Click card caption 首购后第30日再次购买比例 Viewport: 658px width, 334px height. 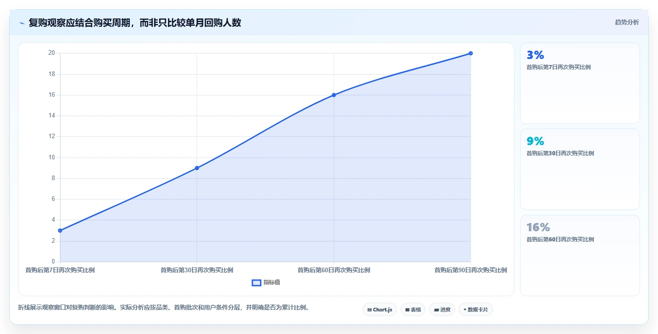click(x=560, y=153)
